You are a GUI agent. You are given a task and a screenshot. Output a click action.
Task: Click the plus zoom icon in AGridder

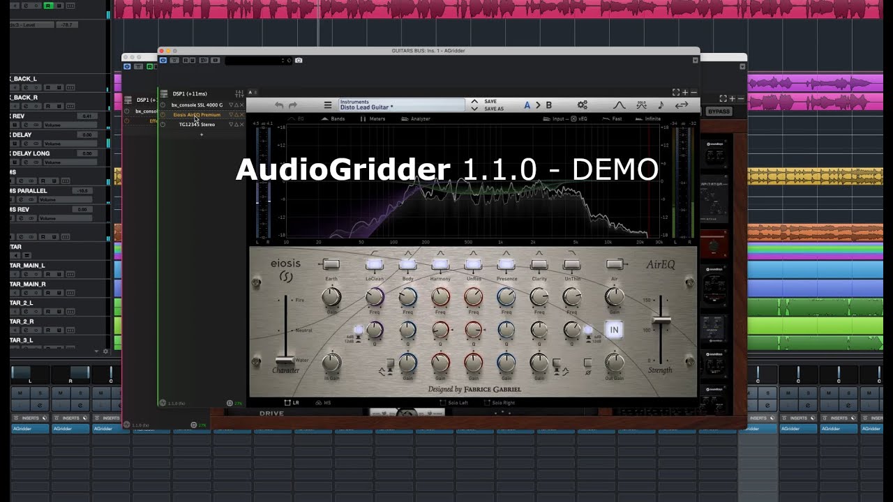685,92
